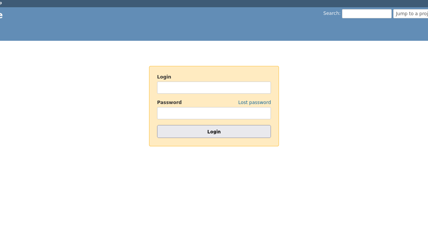
Task: Open project jump combo box in header
Action: [x=411, y=14]
